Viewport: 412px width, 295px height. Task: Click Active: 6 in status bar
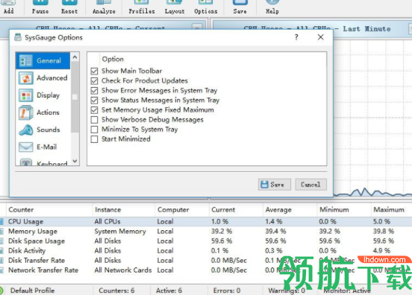pyautogui.click(x=169, y=291)
